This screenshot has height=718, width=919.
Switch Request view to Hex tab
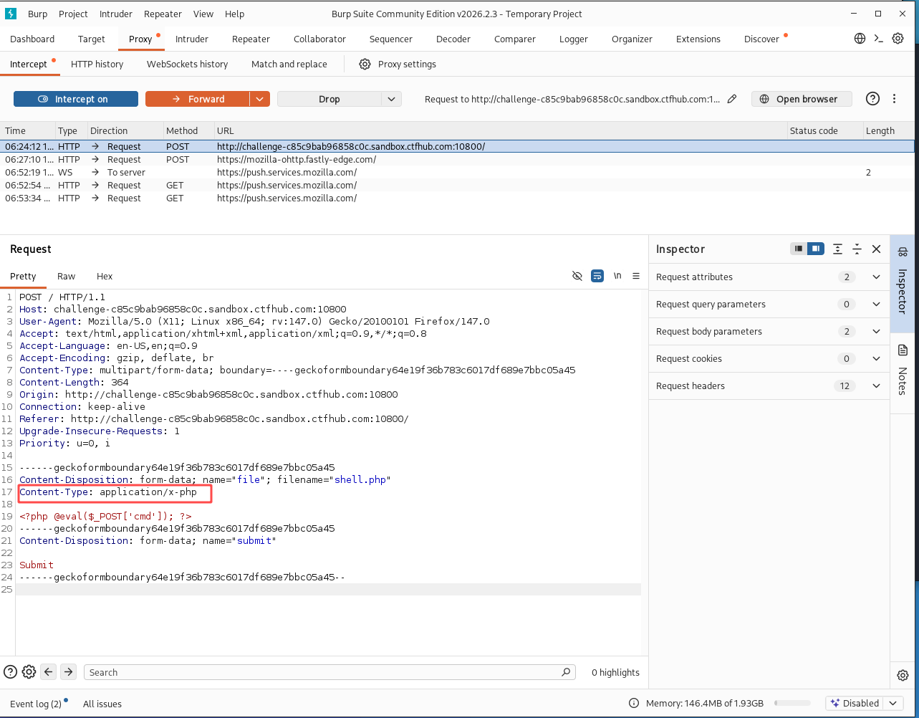(x=105, y=276)
